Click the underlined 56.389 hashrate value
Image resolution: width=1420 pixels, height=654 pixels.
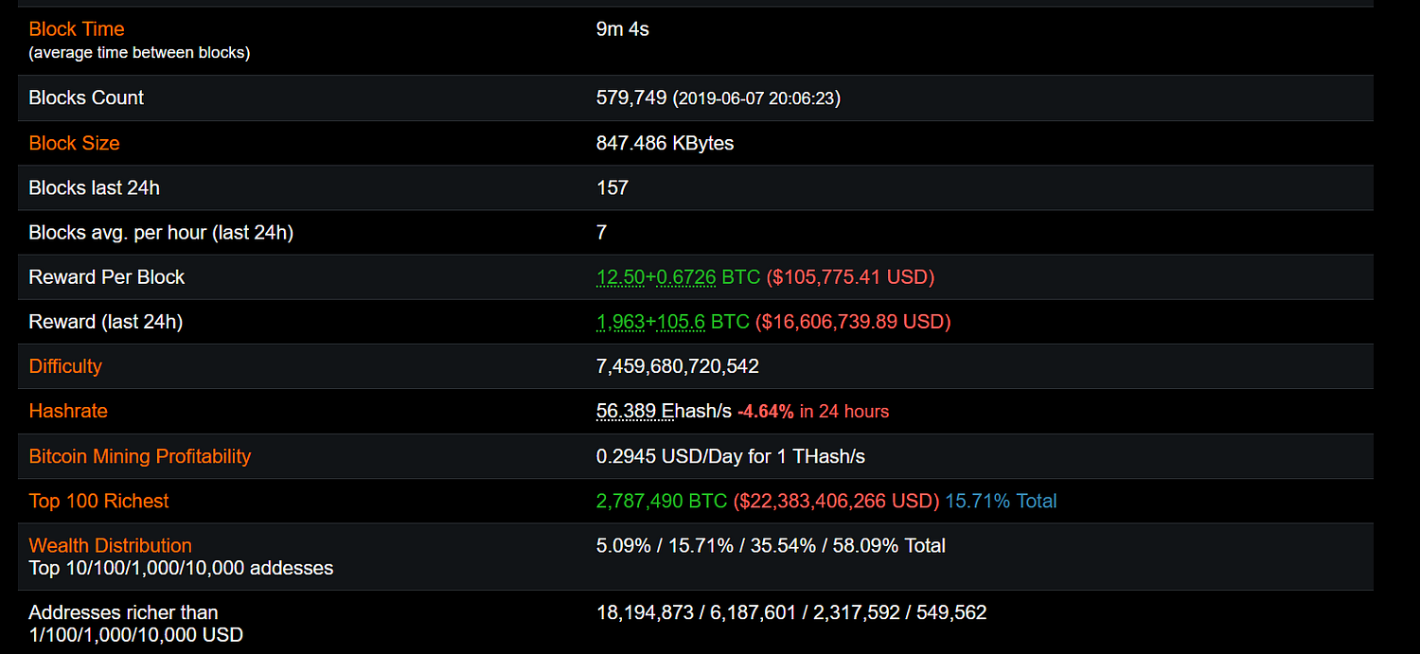(629, 411)
